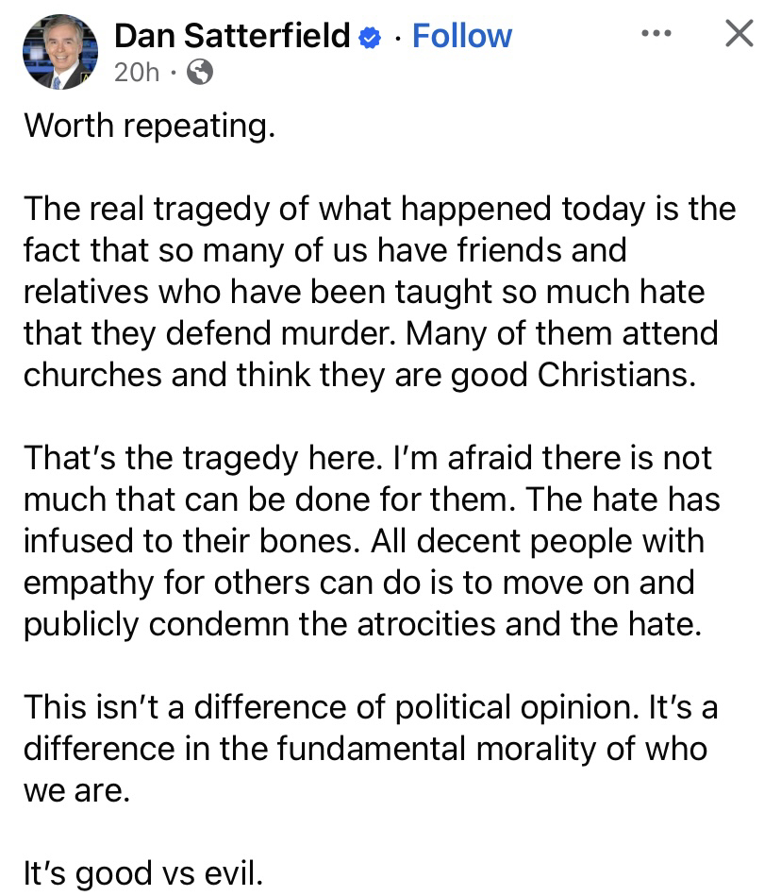Click the "Worth repeating." opening line

click(149, 126)
